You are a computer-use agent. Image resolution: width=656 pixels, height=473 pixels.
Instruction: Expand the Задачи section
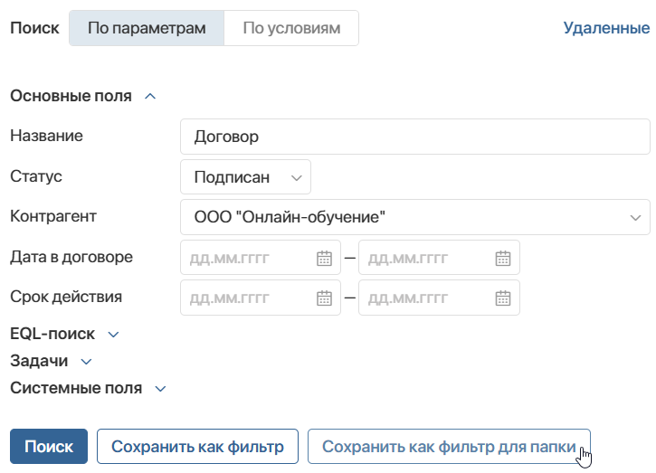tap(86, 362)
